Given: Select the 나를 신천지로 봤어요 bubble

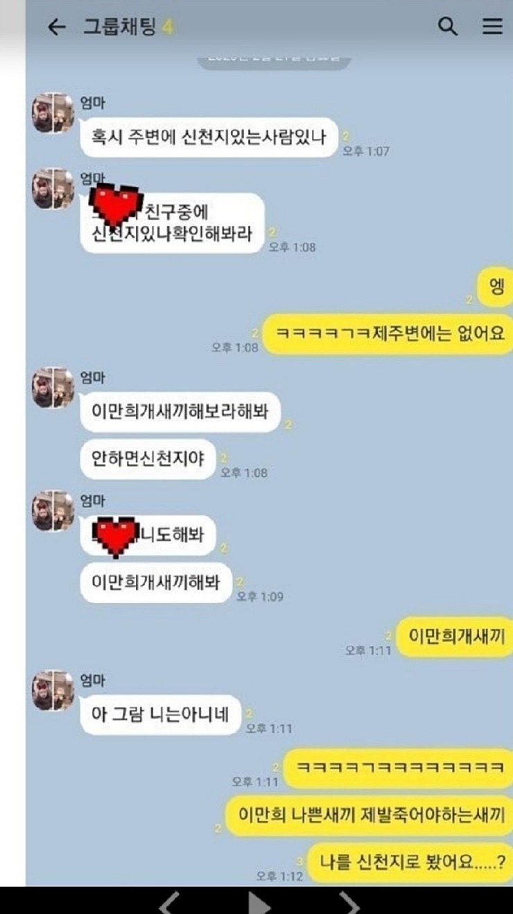Looking at the screenshot, I should pyautogui.click(x=411, y=863).
